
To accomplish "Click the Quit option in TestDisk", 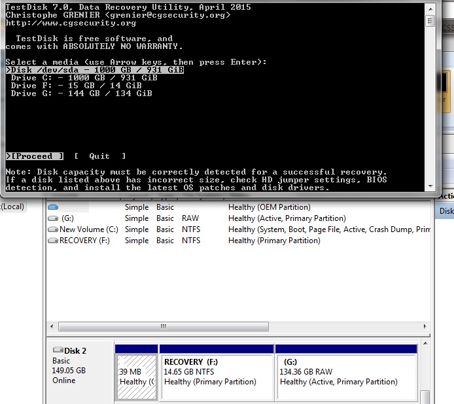I will (x=99, y=156).
